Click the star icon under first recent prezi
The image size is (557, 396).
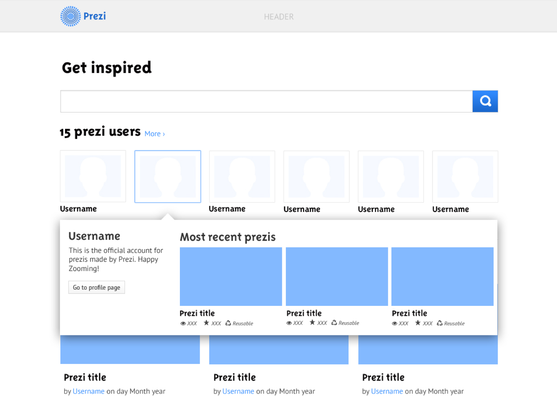pos(207,323)
